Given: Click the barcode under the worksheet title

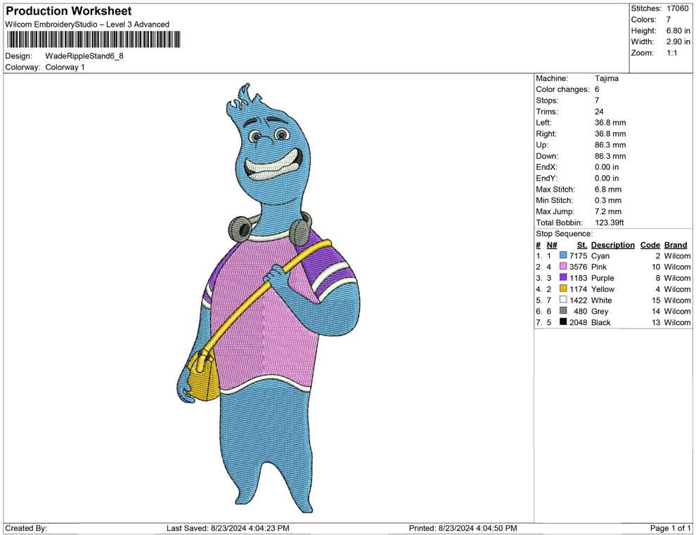Looking at the screenshot, I should pyautogui.click(x=93, y=39).
